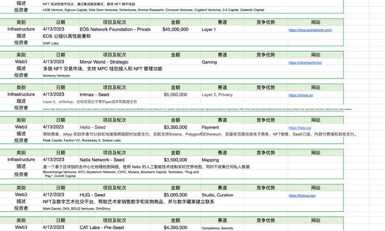Visit the thehug.xyz website link
Viewport: 385px width, 231px height.
coord(302,195)
